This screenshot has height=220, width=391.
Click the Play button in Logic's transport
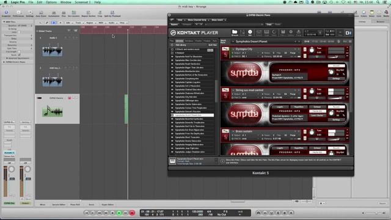[119, 213]
